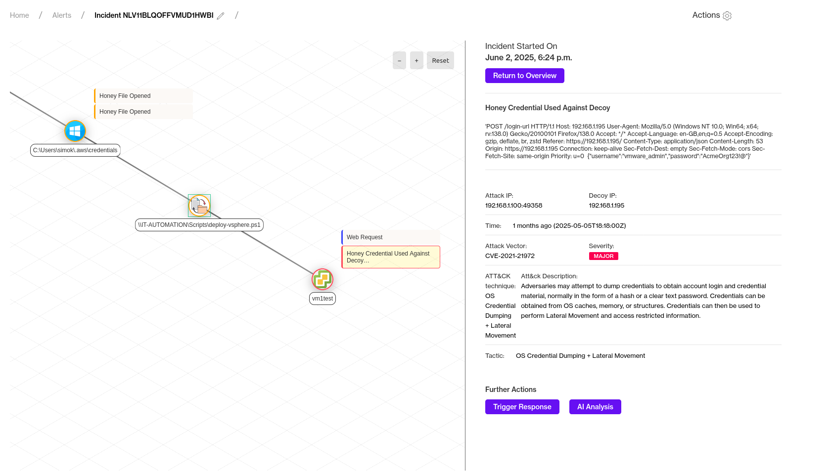Zoom into the graph with the plus control

[416, 60]
